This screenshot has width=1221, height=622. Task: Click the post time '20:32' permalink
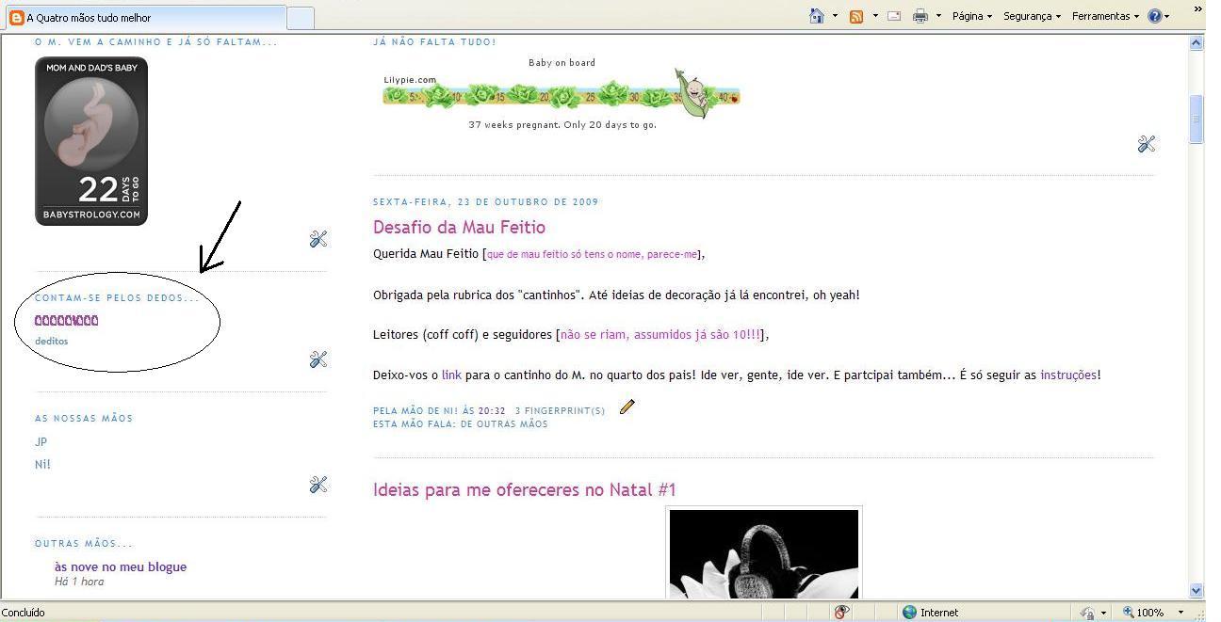pos(492,410)
